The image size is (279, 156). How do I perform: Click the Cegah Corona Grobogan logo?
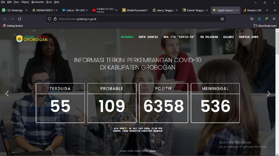(x=32, y=38)
